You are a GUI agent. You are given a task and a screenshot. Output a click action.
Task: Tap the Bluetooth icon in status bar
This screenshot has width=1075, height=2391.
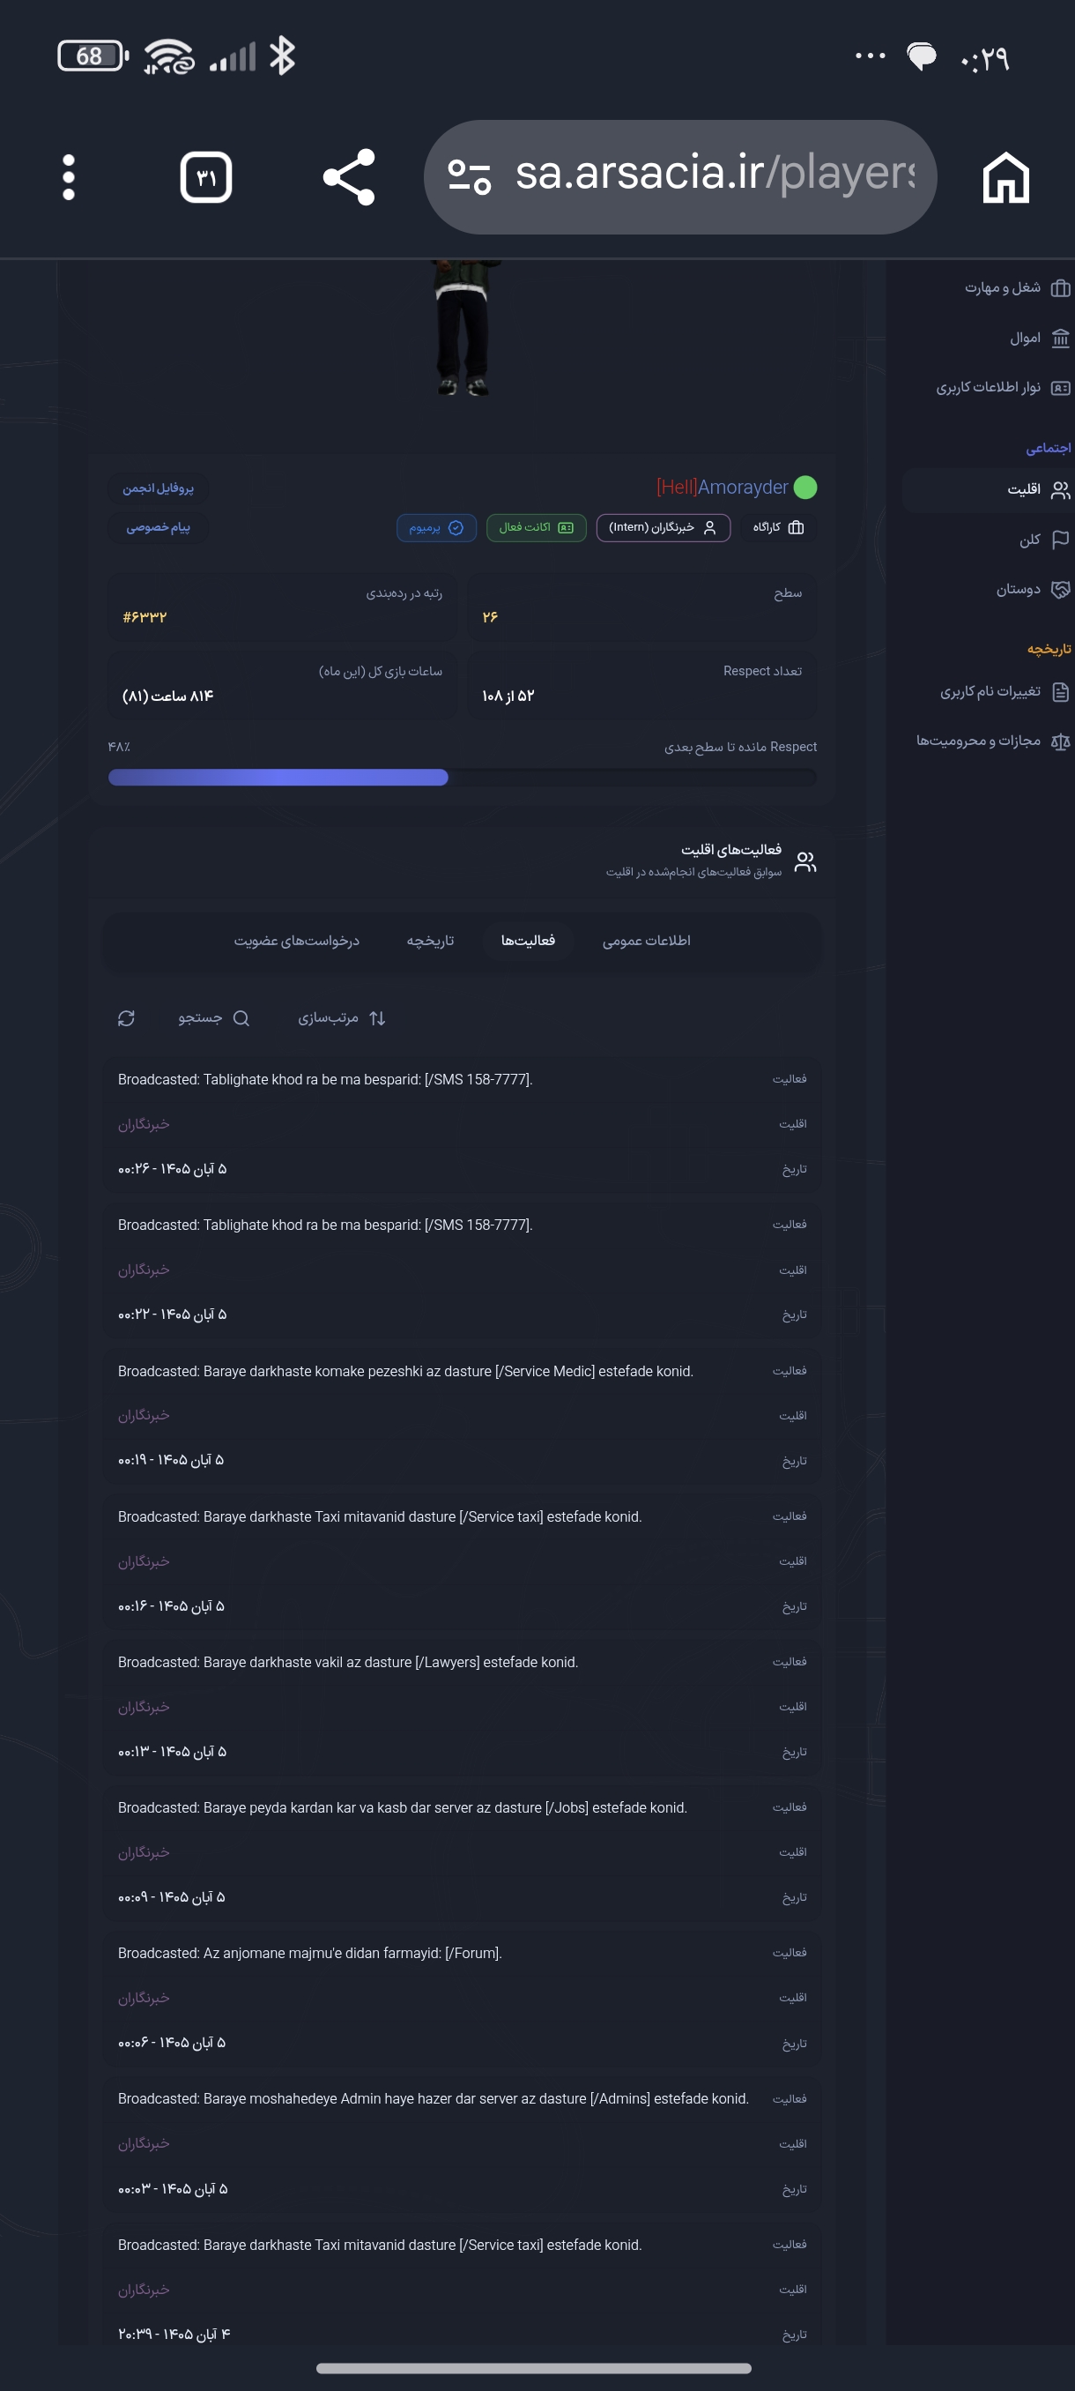282,56
